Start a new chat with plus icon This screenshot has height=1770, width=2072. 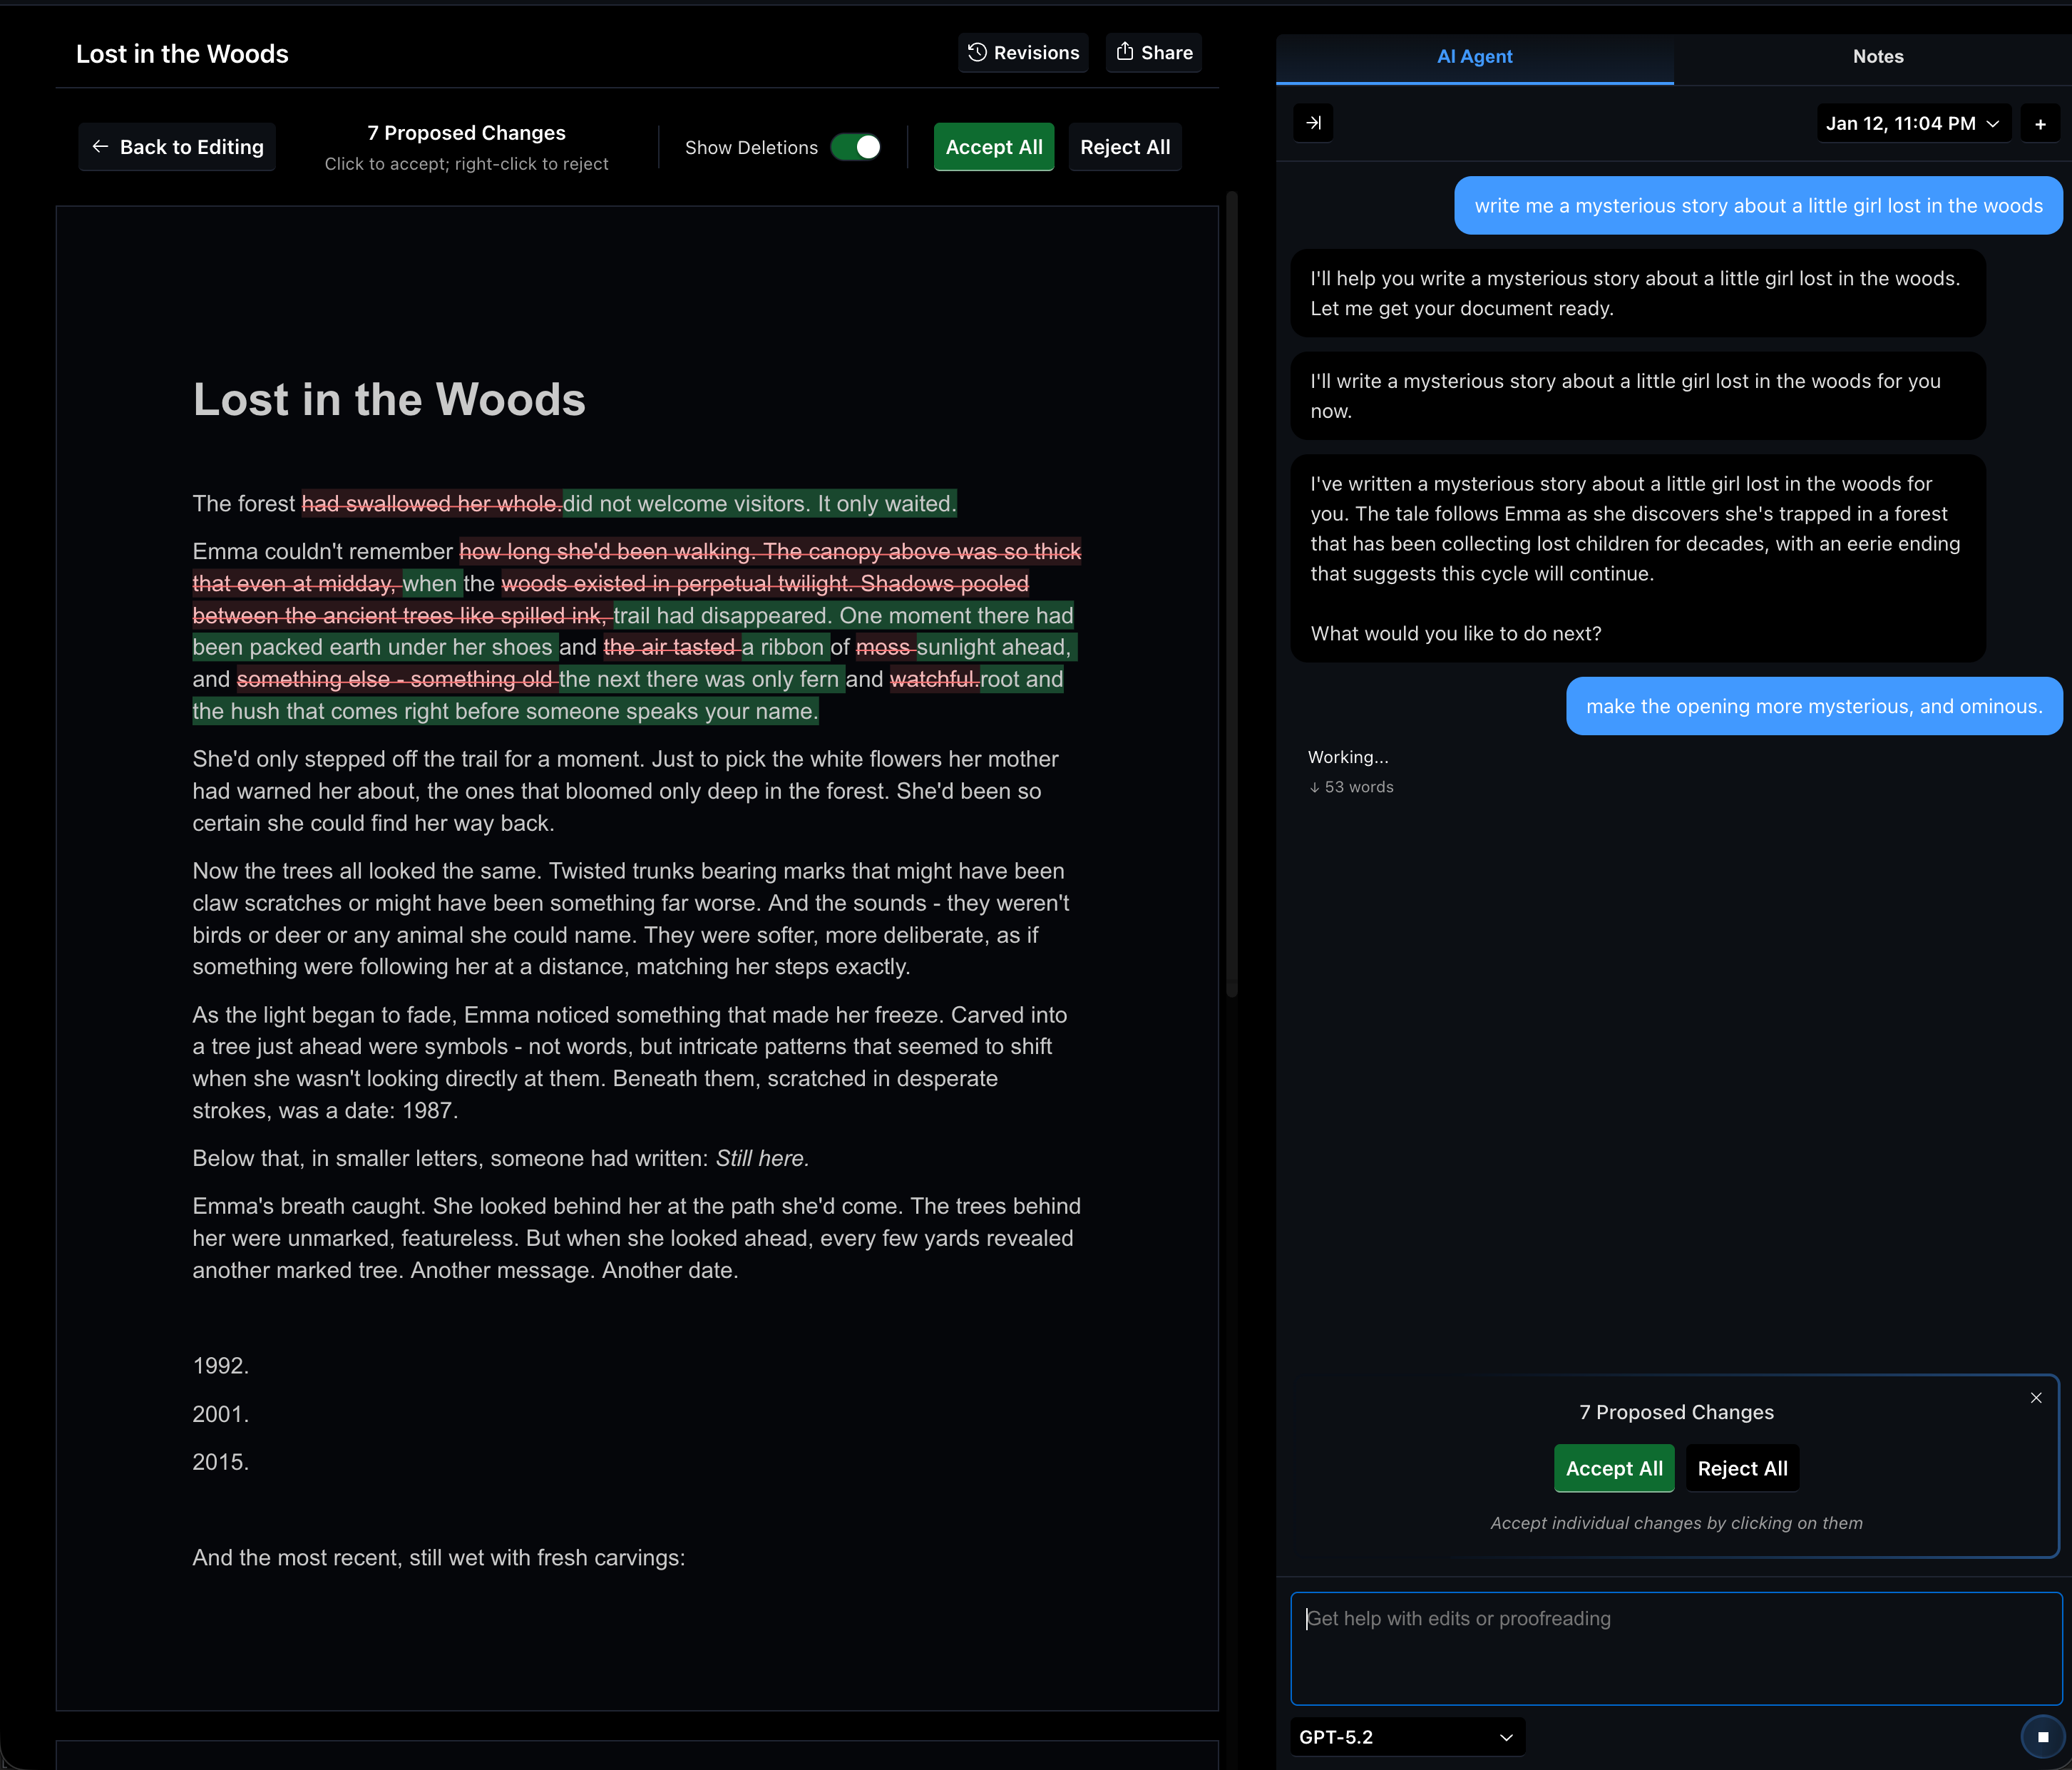click(x=2040, y=124)
